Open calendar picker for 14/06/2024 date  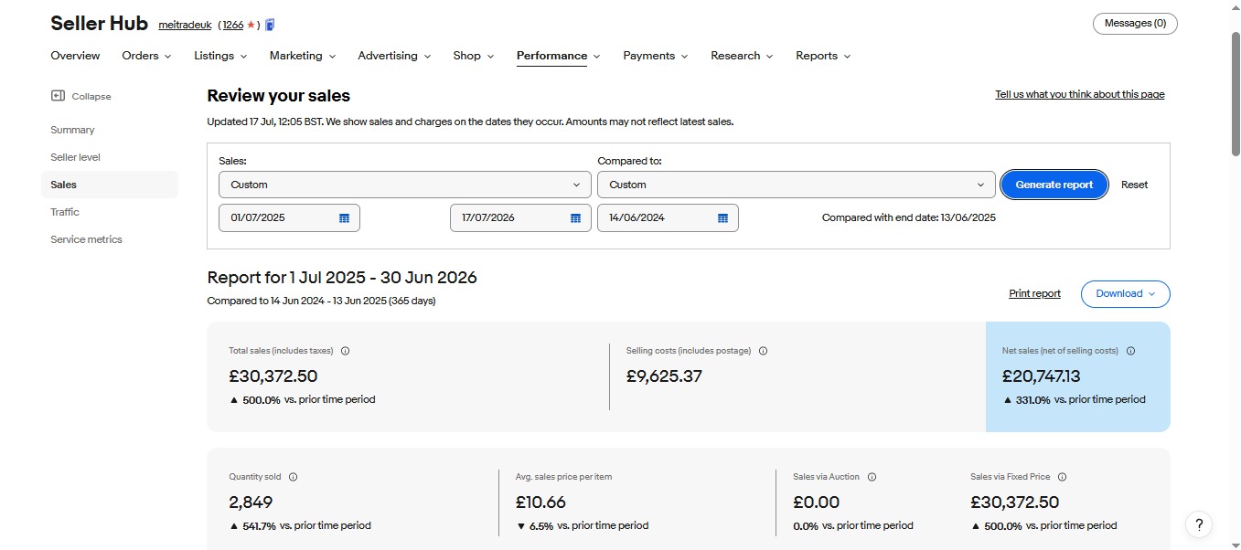[722, 218]
